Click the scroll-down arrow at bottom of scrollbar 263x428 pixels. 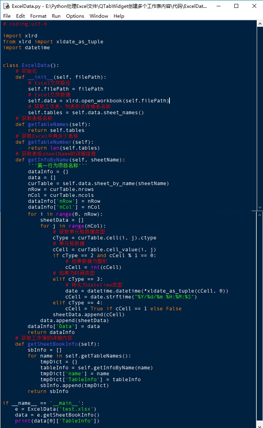260,208
